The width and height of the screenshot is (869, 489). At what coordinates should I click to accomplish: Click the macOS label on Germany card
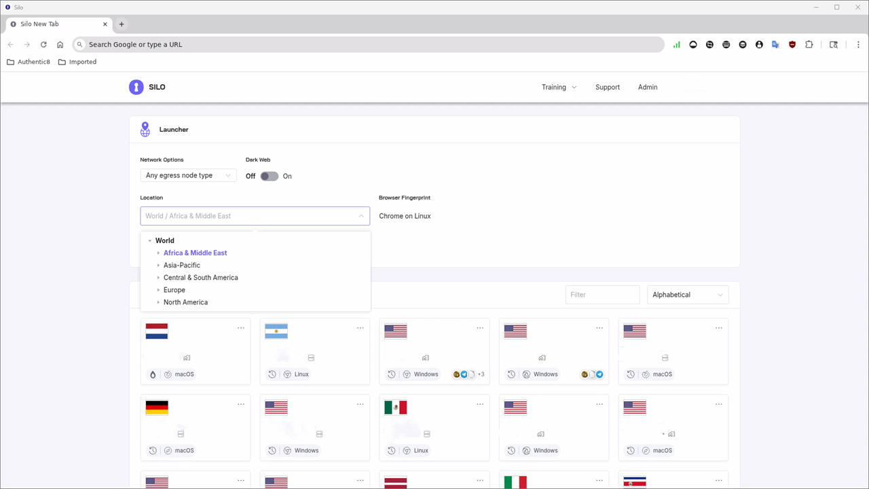(x=184, y=450)
